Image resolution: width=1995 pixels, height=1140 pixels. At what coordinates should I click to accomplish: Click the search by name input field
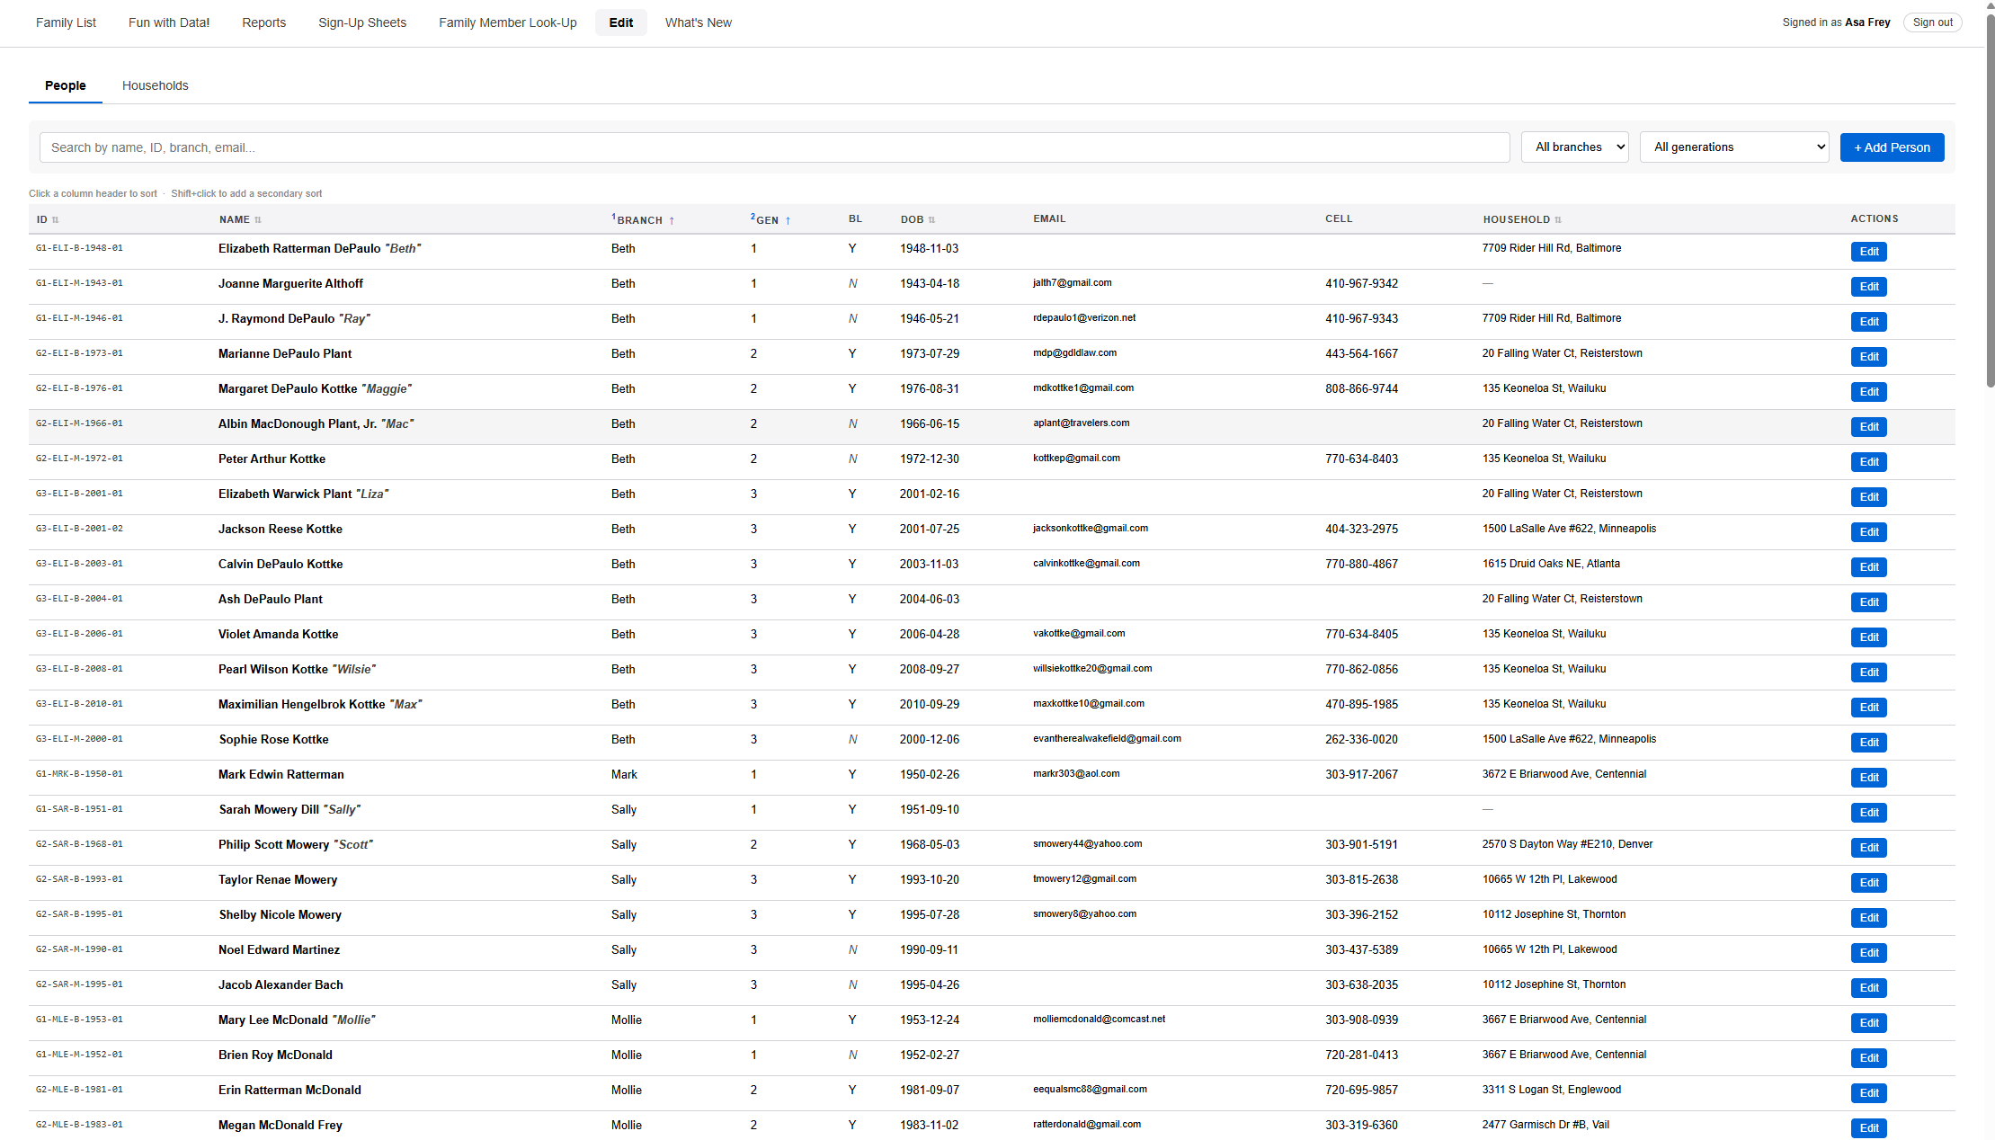[x=774, y=147]
